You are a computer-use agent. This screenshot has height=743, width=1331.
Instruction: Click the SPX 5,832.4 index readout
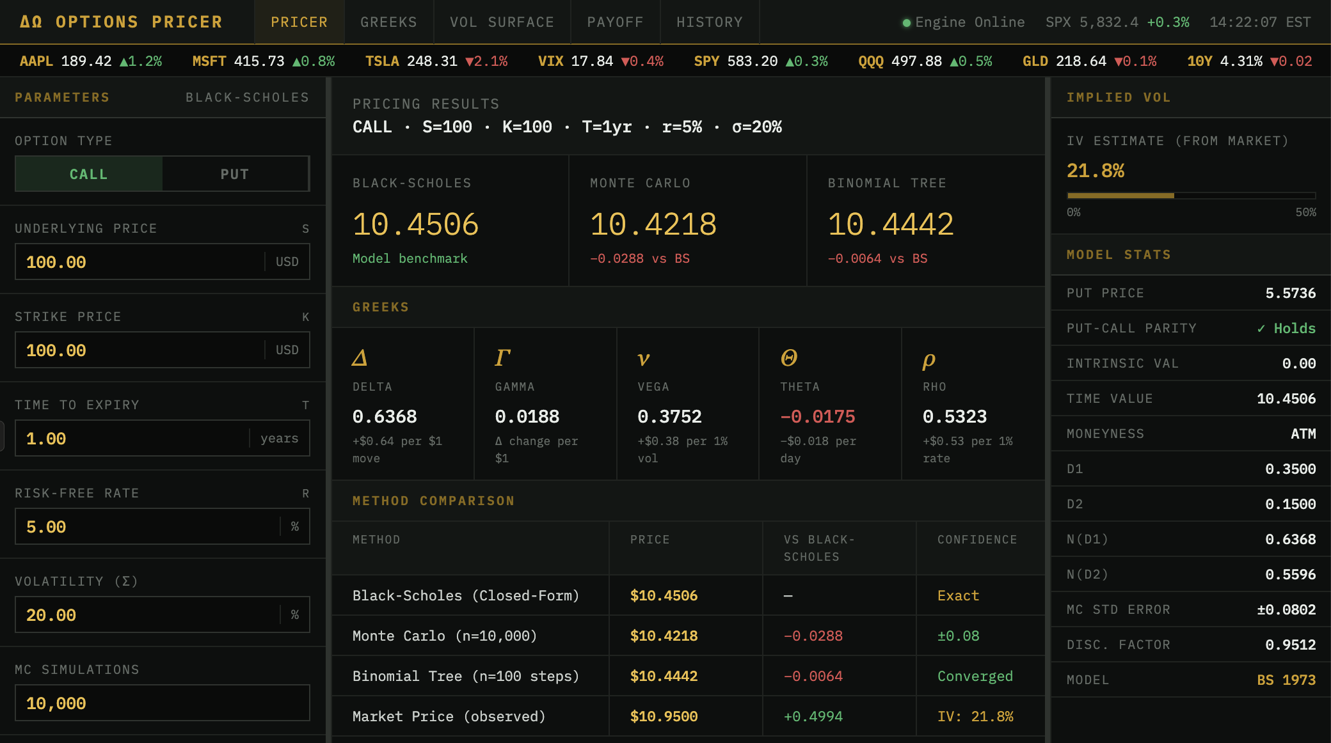[x=1117, y=22]
